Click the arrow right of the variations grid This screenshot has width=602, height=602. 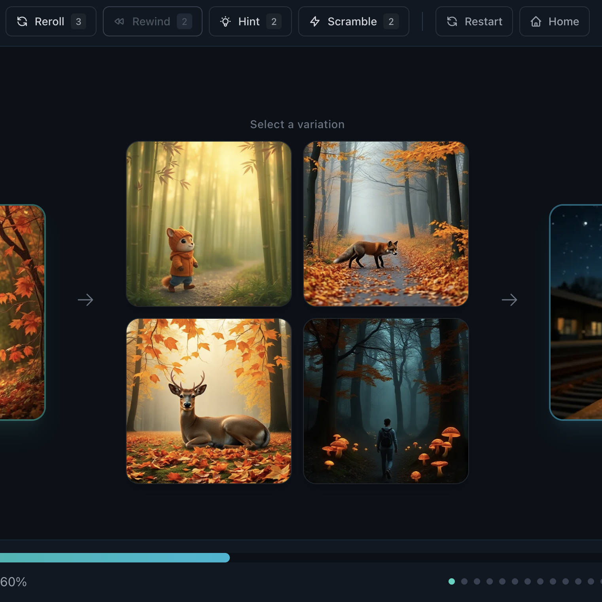click(x=509, y=300)
